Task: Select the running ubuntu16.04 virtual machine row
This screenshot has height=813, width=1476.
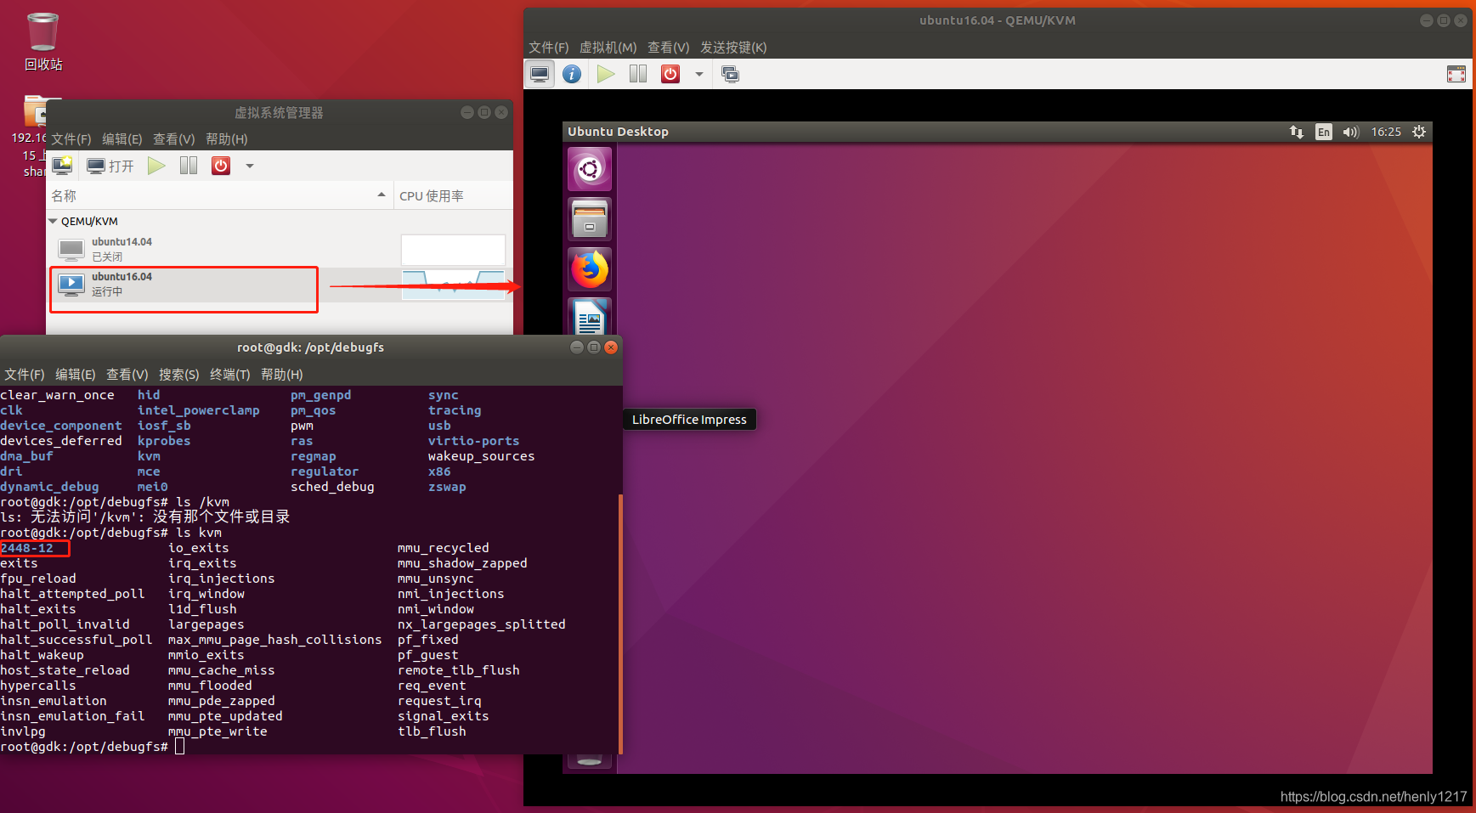Action: 280,285
